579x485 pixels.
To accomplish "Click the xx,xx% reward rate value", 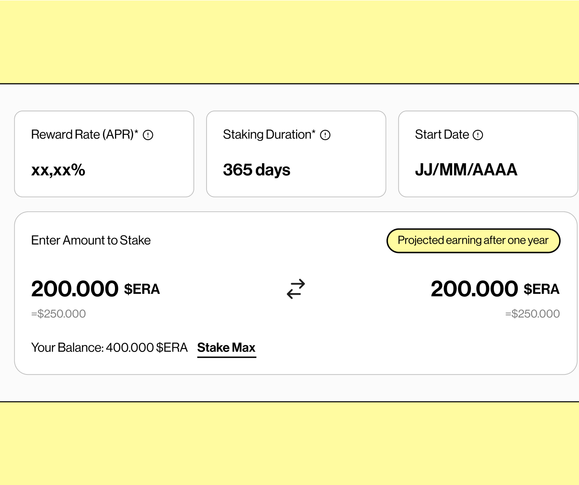I will coord(58,170).
